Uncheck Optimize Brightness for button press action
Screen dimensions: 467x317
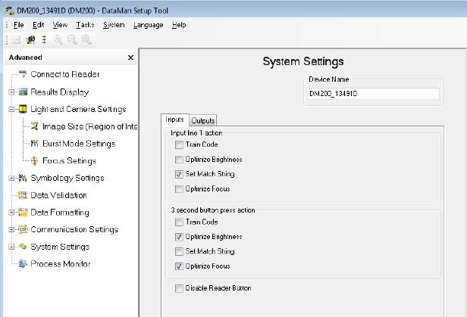179,237
